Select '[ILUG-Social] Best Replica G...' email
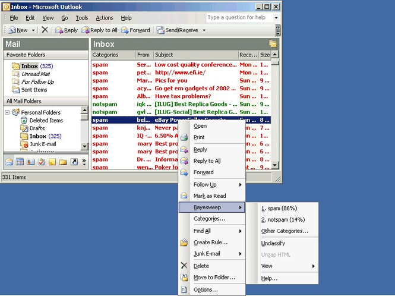The width and height of the screenshot is (395, 296). click(x=181, y=112)
